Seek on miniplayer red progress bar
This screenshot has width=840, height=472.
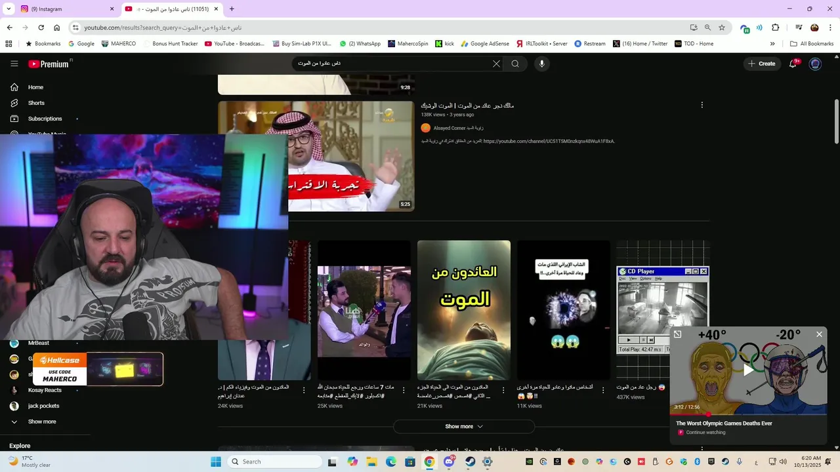point(748,414)
